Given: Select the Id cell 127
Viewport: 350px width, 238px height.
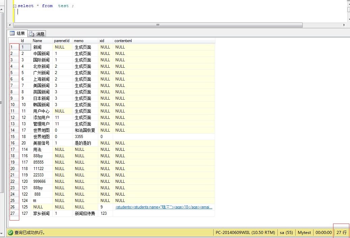Looking at the screenshot, I should [x=25, y=213].
